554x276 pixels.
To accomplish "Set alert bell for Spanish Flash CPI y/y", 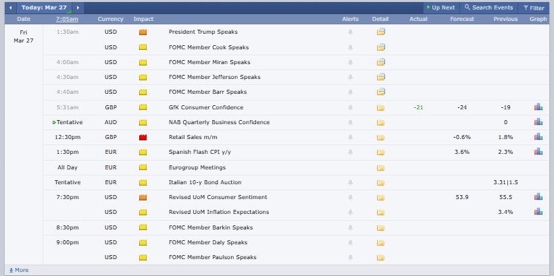I will click(x=350, y=152).
